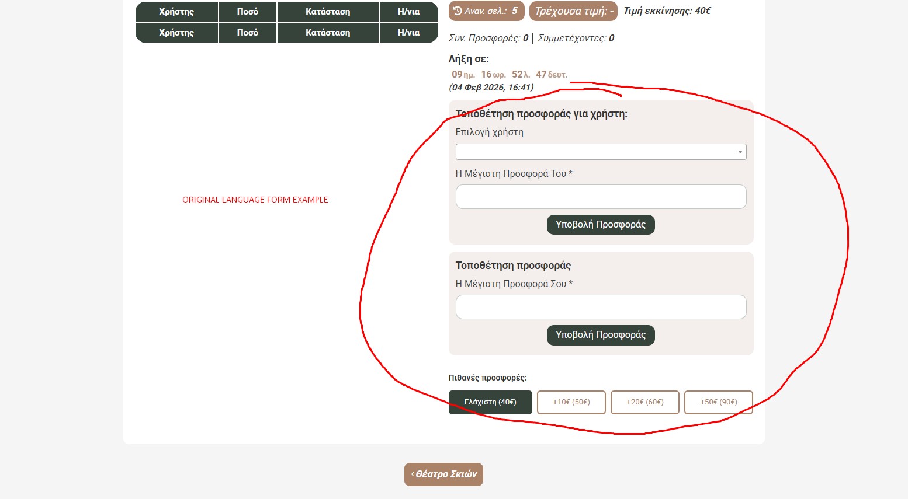The image size is (908, 499).
Task: Go back via the "Θέατρο Σκιών" link
Action: [x=443, y=474]
